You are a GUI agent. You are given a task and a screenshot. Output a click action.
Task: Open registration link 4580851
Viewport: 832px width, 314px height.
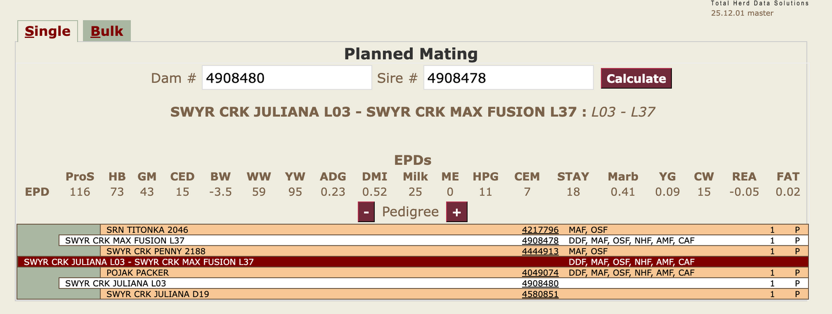tap(540, 294)
